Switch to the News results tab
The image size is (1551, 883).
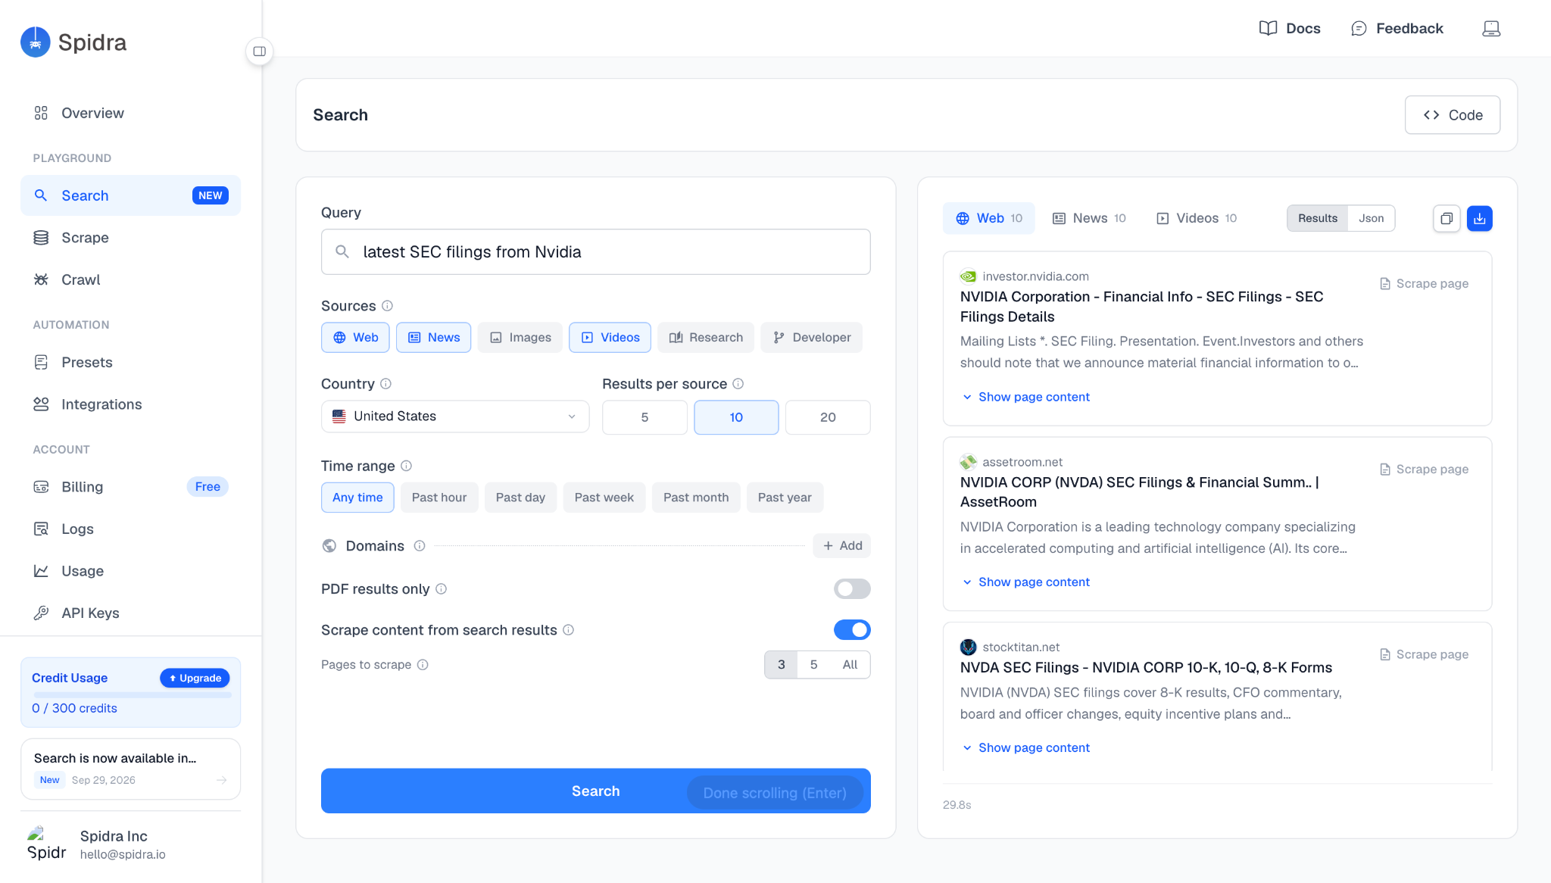pos(1089,218)
